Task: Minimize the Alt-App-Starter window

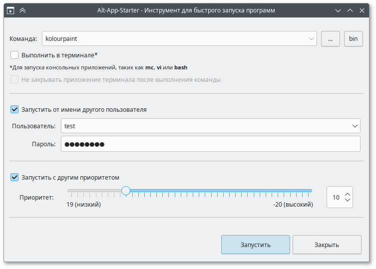Action: [x=339, y=10]
